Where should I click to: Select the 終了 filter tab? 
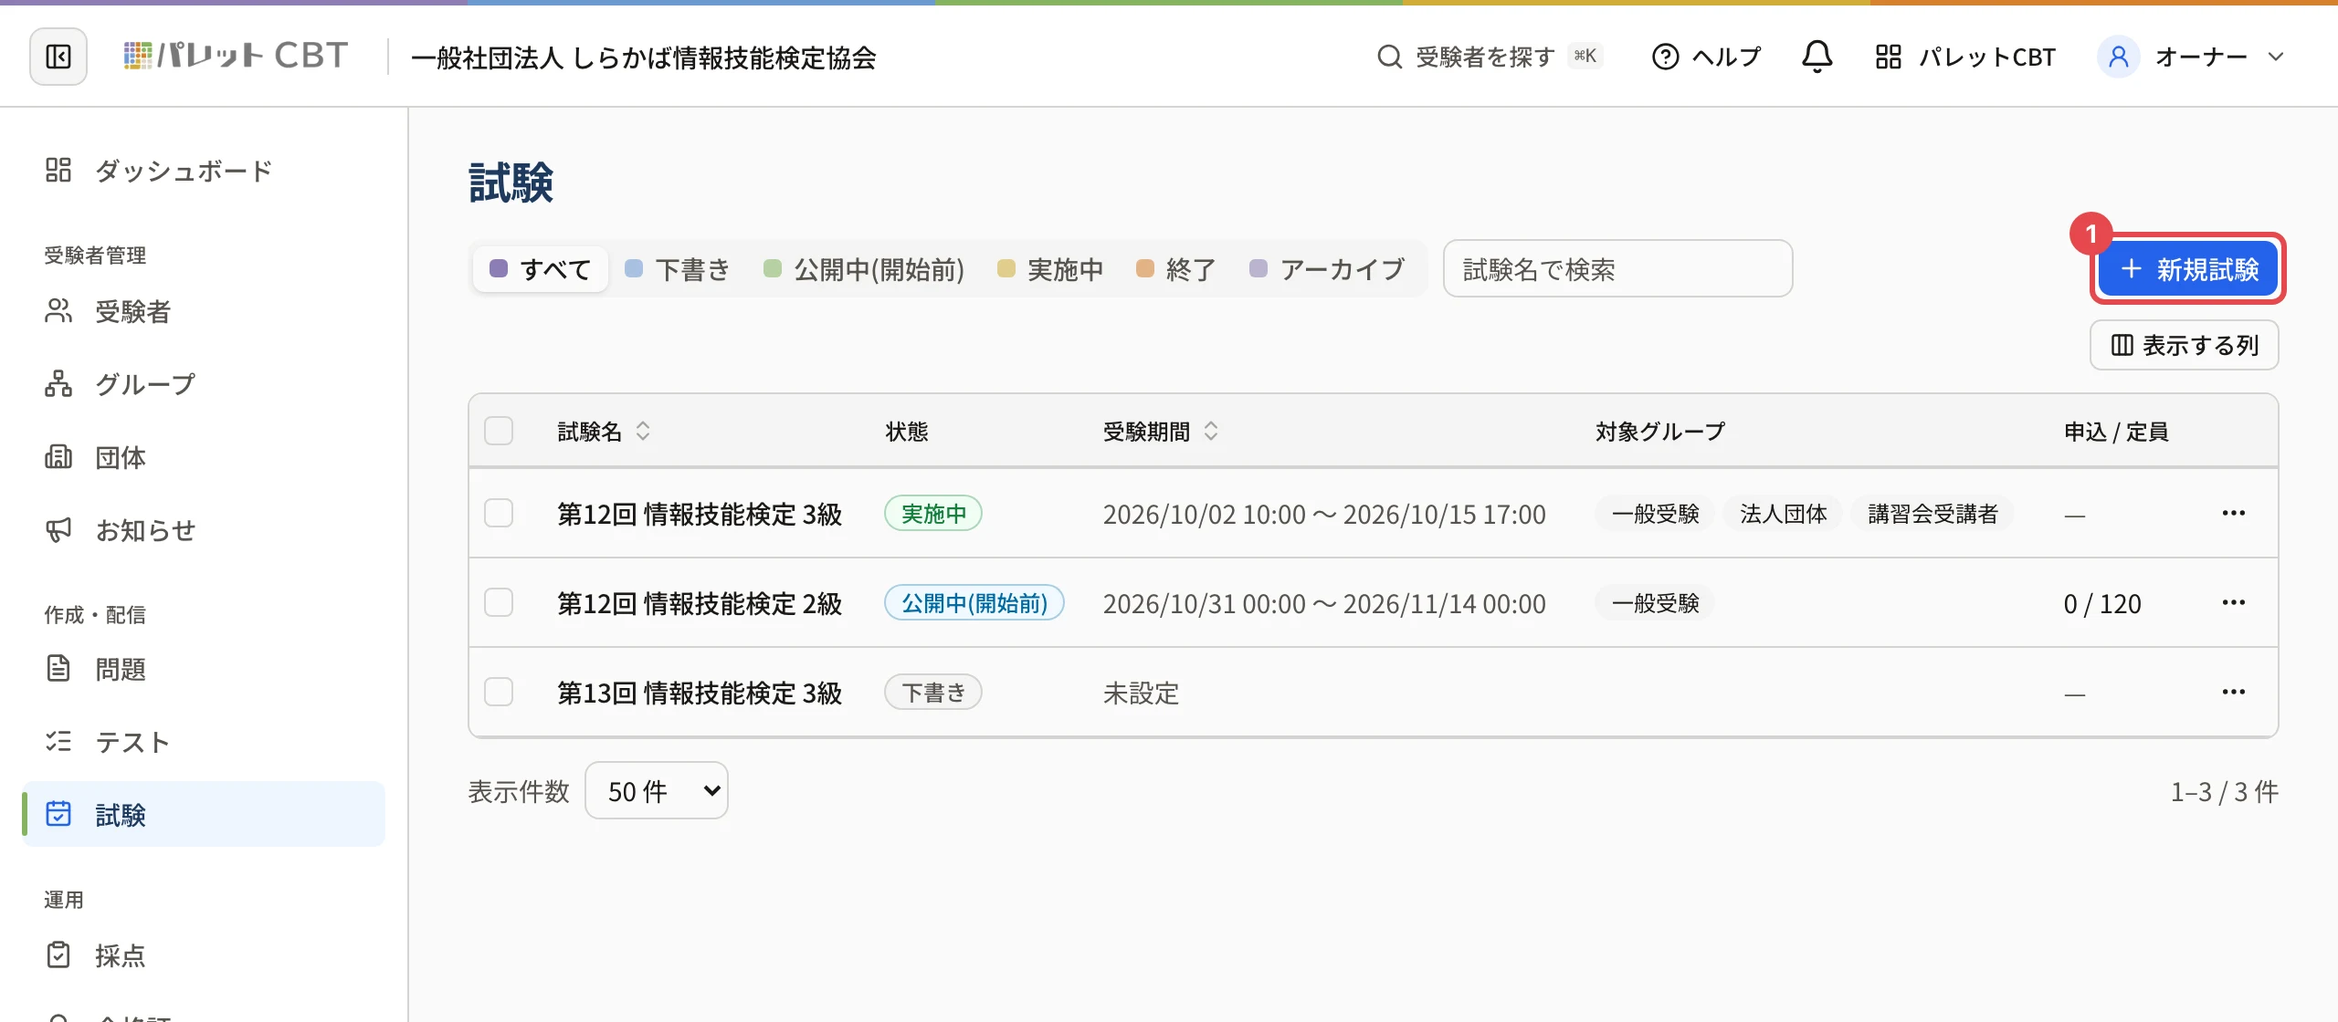(1176, 269)
